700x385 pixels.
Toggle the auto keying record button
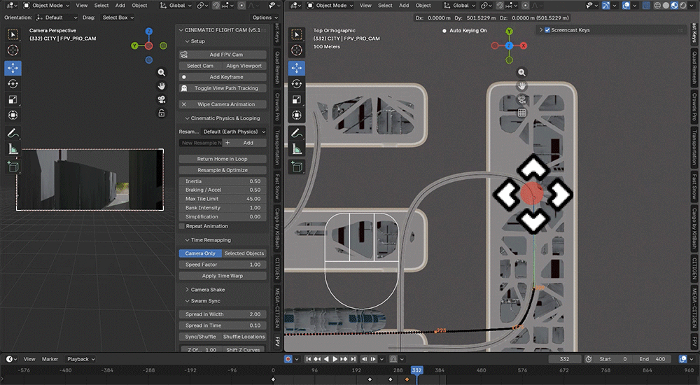[288, 359]
